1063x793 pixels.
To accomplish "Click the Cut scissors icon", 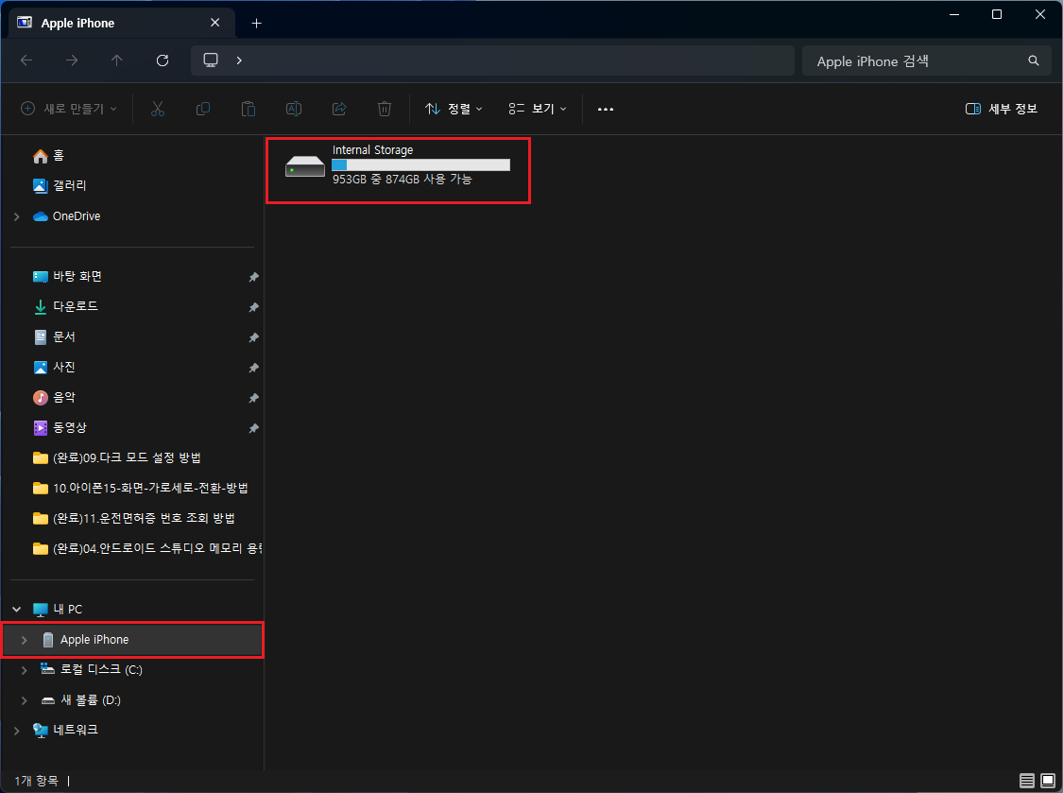I will [157, 109].
